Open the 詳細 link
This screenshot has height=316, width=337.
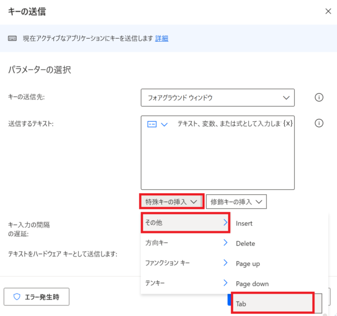162,39
